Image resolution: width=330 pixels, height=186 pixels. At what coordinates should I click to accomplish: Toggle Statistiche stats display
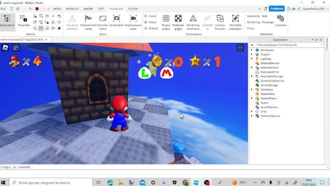(253, 16)
